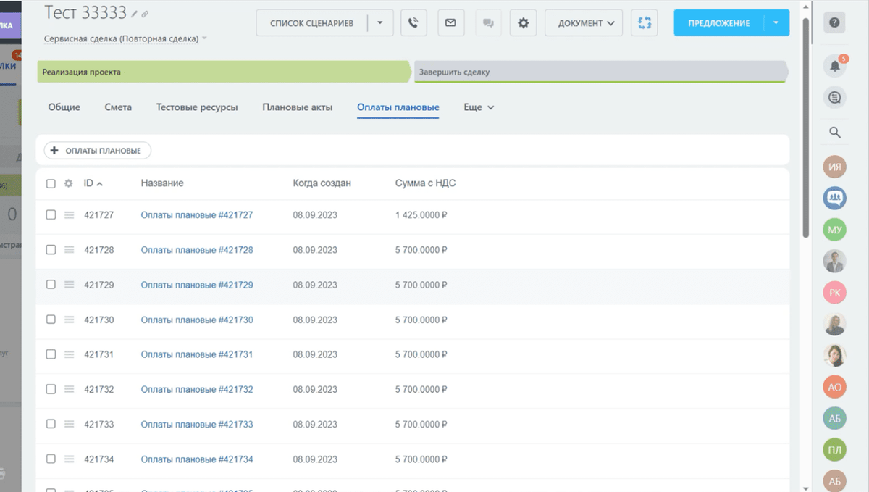
Task: Click the blue bracket scan icon button
Action: click(x=644, y=23)
